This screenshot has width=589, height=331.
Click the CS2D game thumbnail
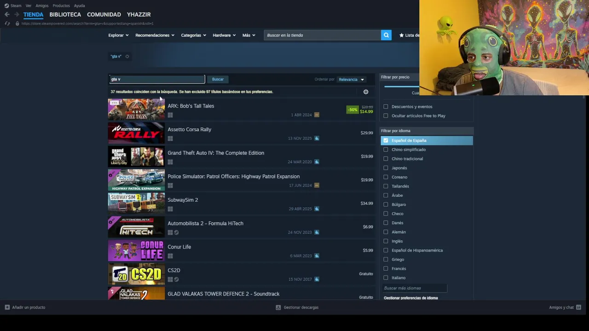136,274
